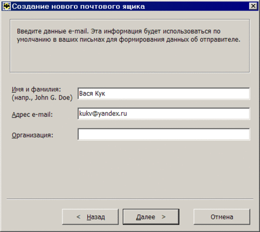The image size is (260, 232).
Task: Click the Имя и фамилия label
Action: tap(36, 89)
